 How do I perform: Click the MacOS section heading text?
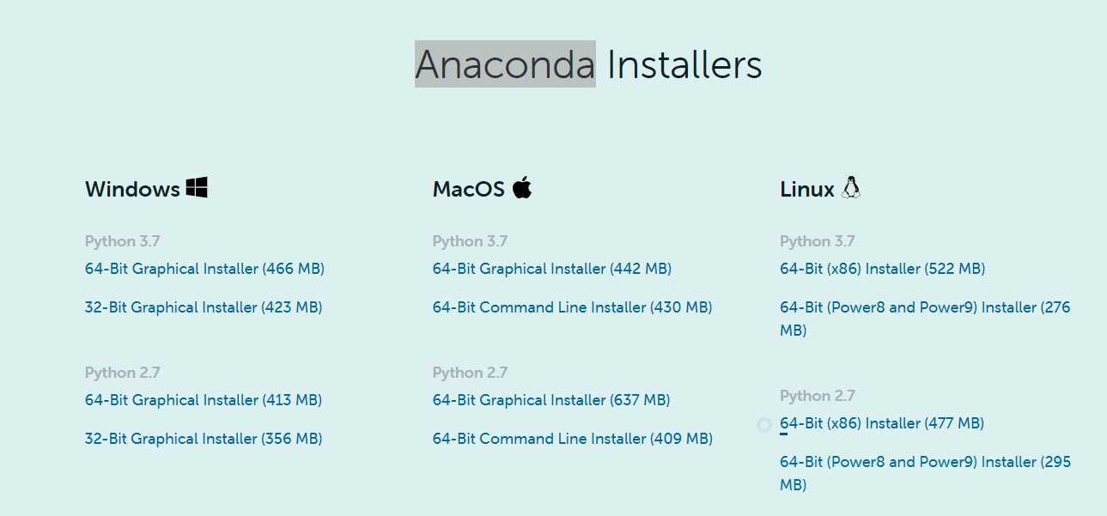[469, 189]
